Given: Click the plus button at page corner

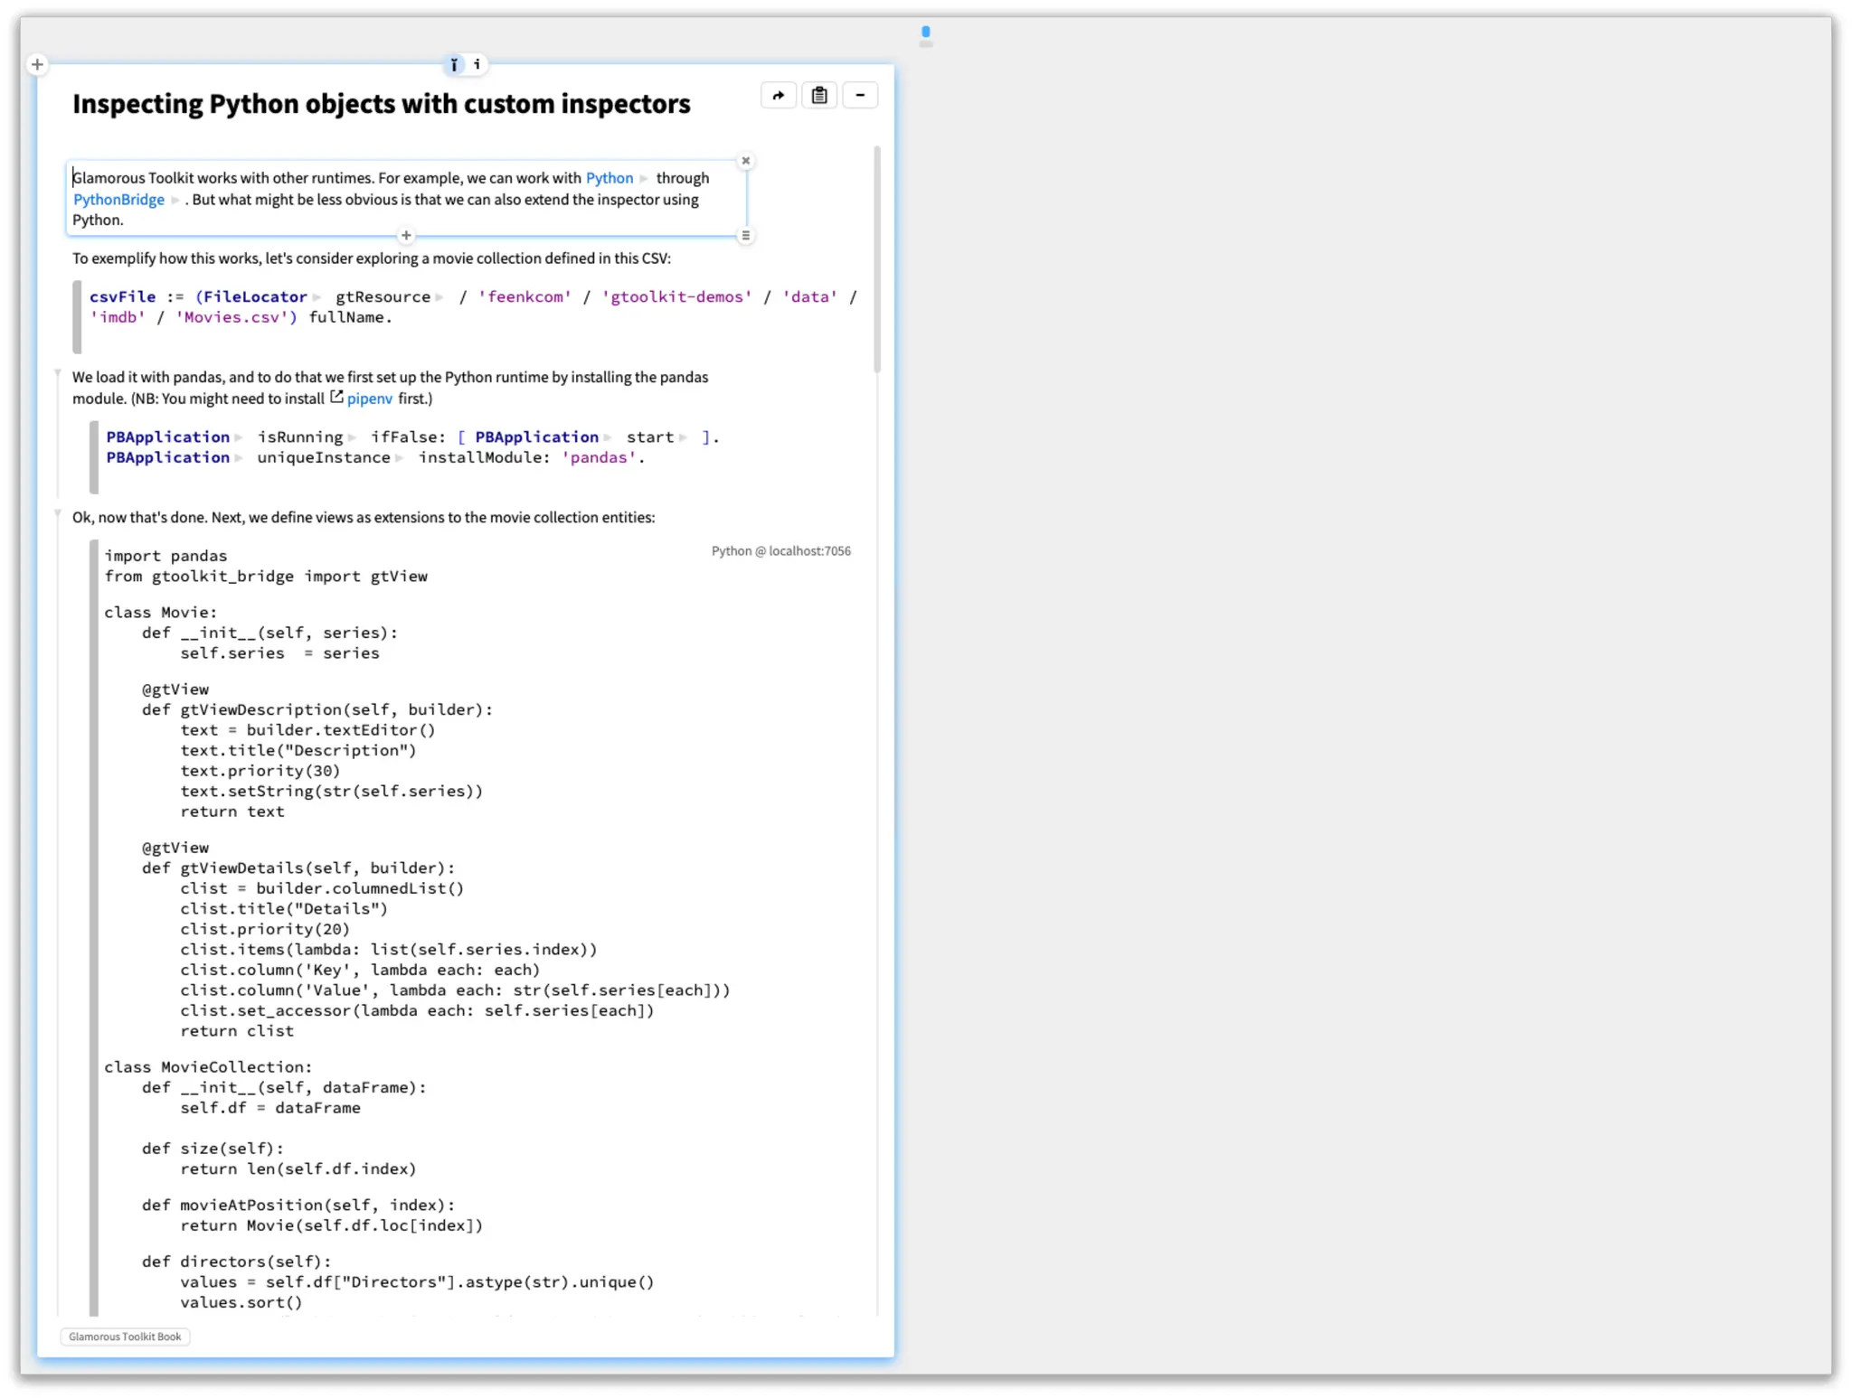Looking at the screenshot, I should (x=37, y=64).
